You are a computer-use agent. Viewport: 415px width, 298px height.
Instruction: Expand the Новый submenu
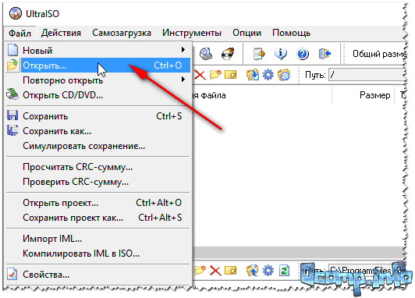(98, 50)
